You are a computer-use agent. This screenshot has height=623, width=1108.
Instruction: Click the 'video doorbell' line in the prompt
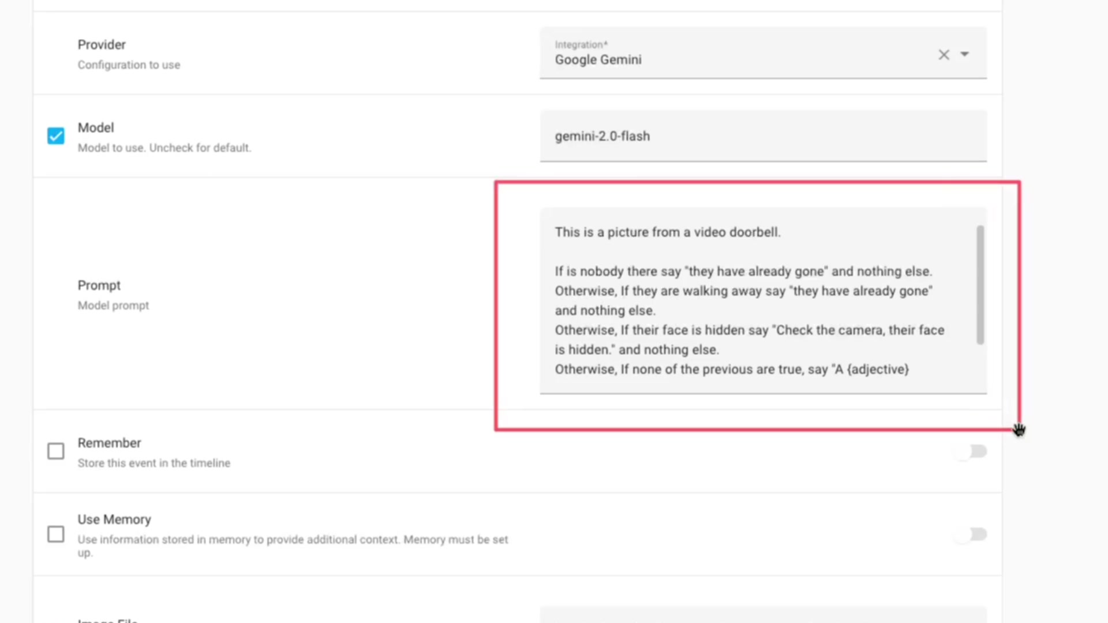668,232
